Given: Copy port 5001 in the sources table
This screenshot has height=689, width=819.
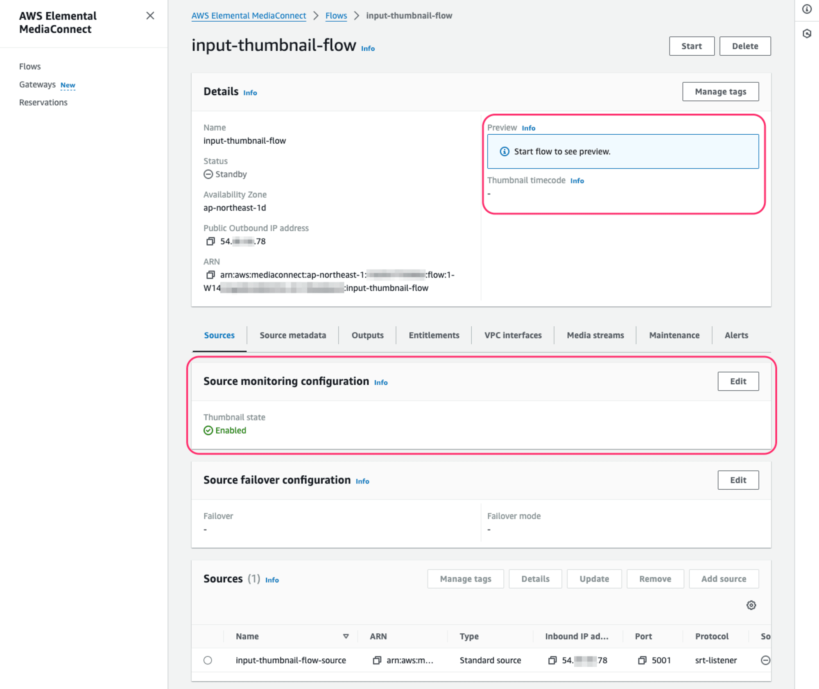Looking at the screenshot, I should click(x=642, y=660).
